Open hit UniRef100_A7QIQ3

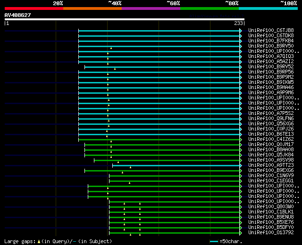[271, 57]
